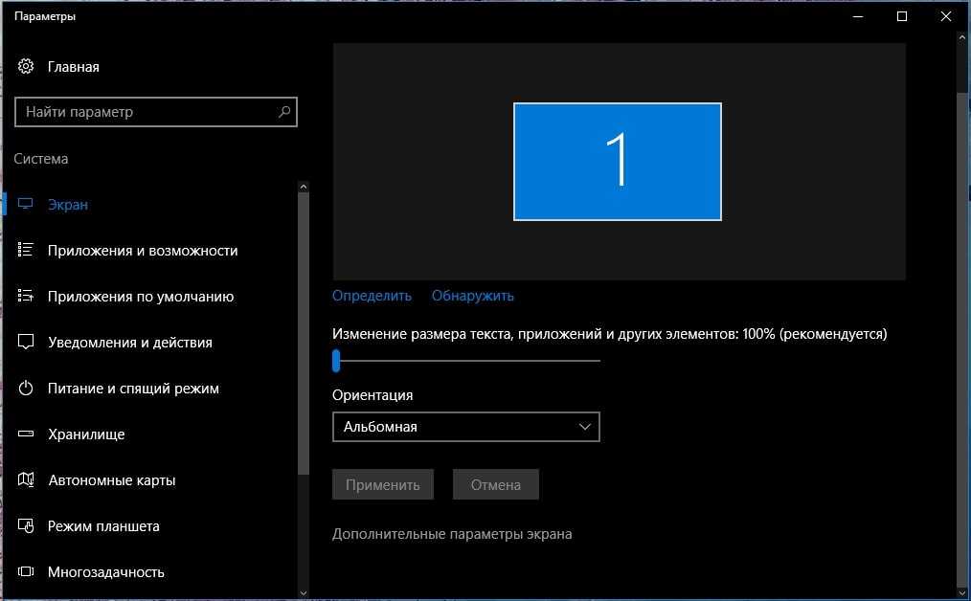971x601 pixels.
Task: Click the Уведомления и действия speech-bubble icon
Action: pos(26,342)
